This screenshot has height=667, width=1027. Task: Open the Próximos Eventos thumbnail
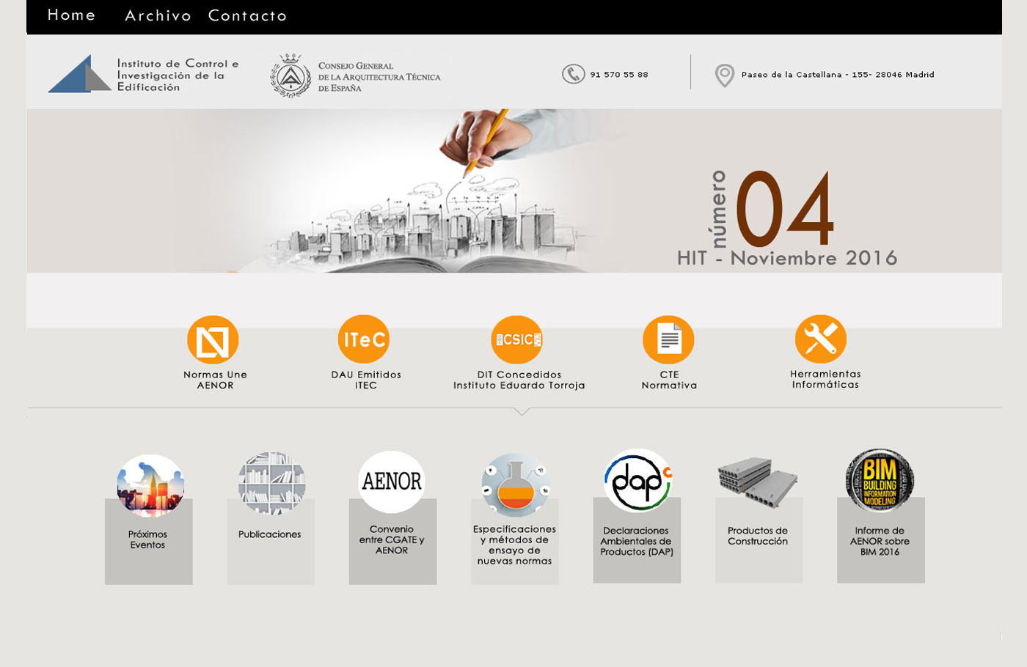point(150,485)
